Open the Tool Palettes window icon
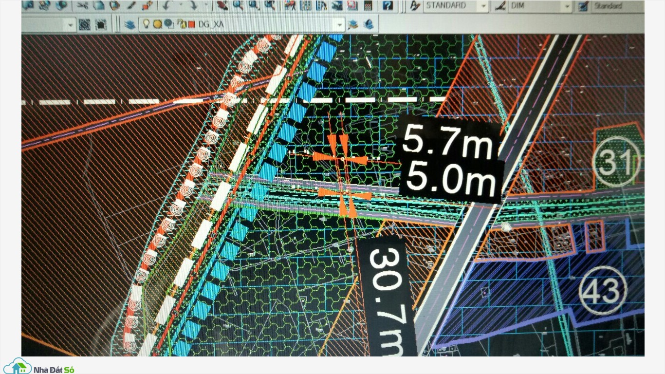 321,5
